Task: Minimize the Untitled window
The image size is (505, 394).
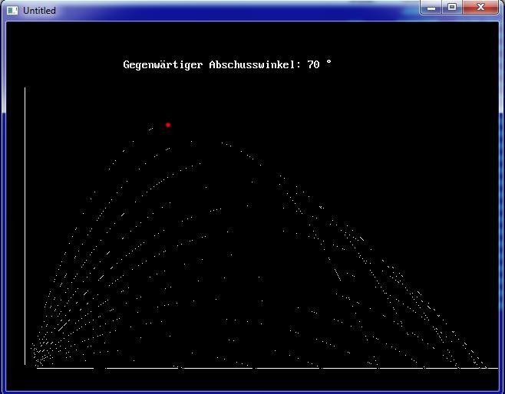Action: [x=431, y=7]
